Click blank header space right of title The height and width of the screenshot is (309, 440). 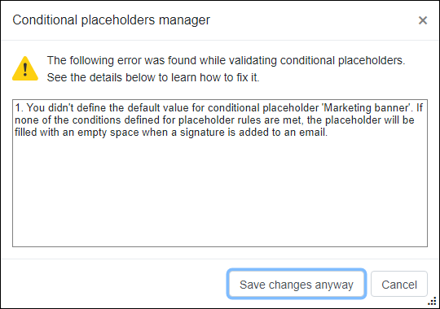coord(311,20)
